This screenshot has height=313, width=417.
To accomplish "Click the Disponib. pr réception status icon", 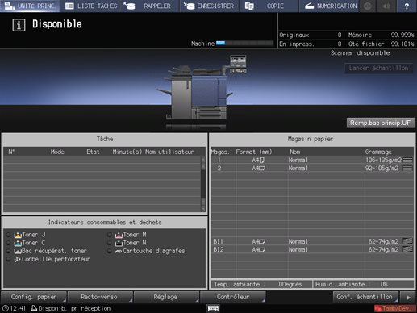I will (34, 308).
